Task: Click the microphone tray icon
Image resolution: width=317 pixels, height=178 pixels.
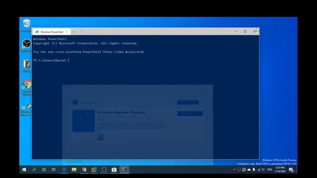Action: coord(254,170)
